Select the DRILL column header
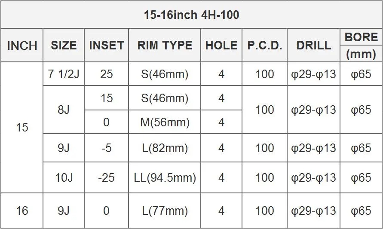The width and height of the screenshot is (383, 229). tap(313, 46)
